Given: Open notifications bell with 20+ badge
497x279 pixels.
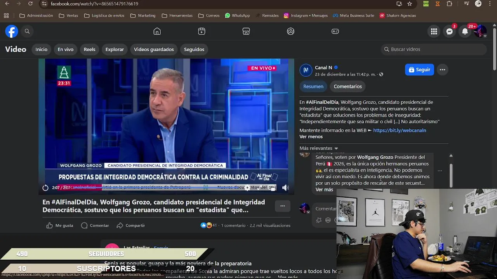Looking at the screenshot, I should tap(465, 31).
